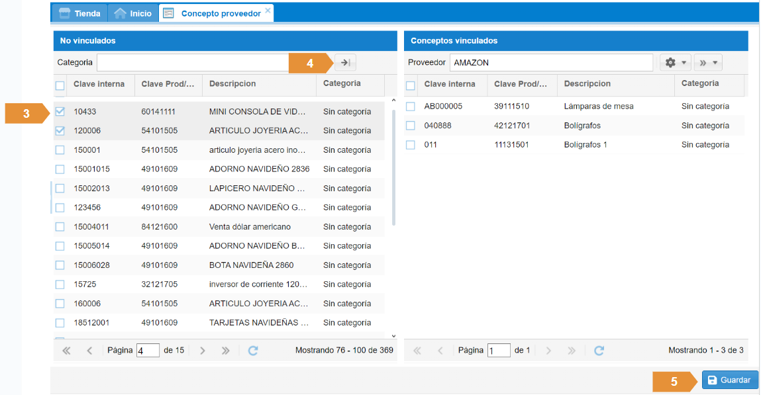Expand the double-arrow dropdown next to gear
Viewport: 761px width, 395px height.
(x=707, y=63)
